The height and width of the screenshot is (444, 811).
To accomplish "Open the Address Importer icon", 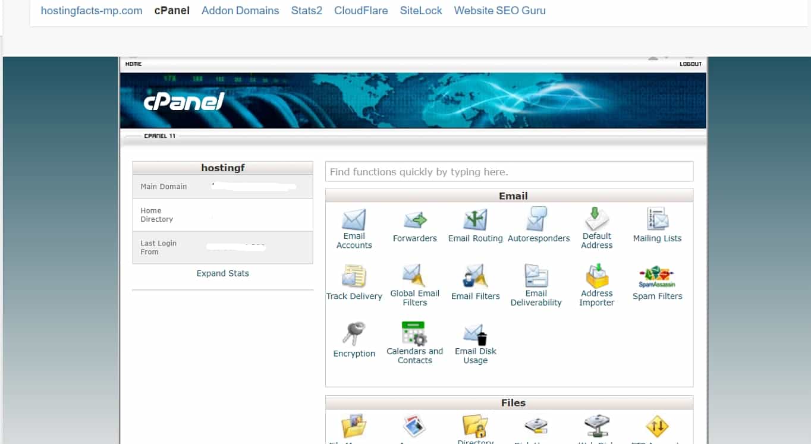I will coord(597,276).
